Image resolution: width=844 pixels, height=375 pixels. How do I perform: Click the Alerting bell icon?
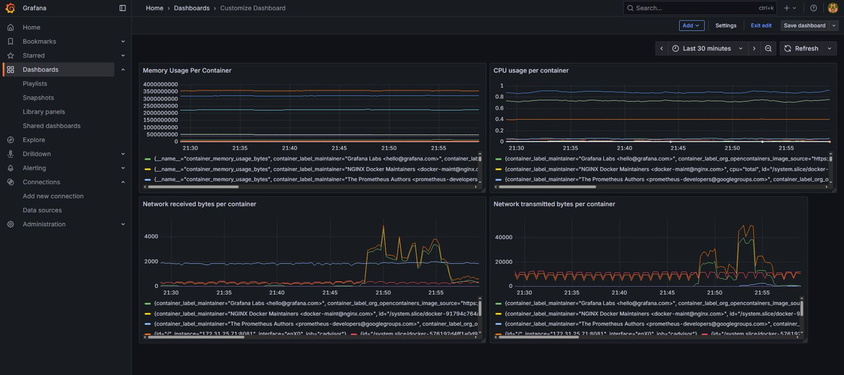coord(10,168)
